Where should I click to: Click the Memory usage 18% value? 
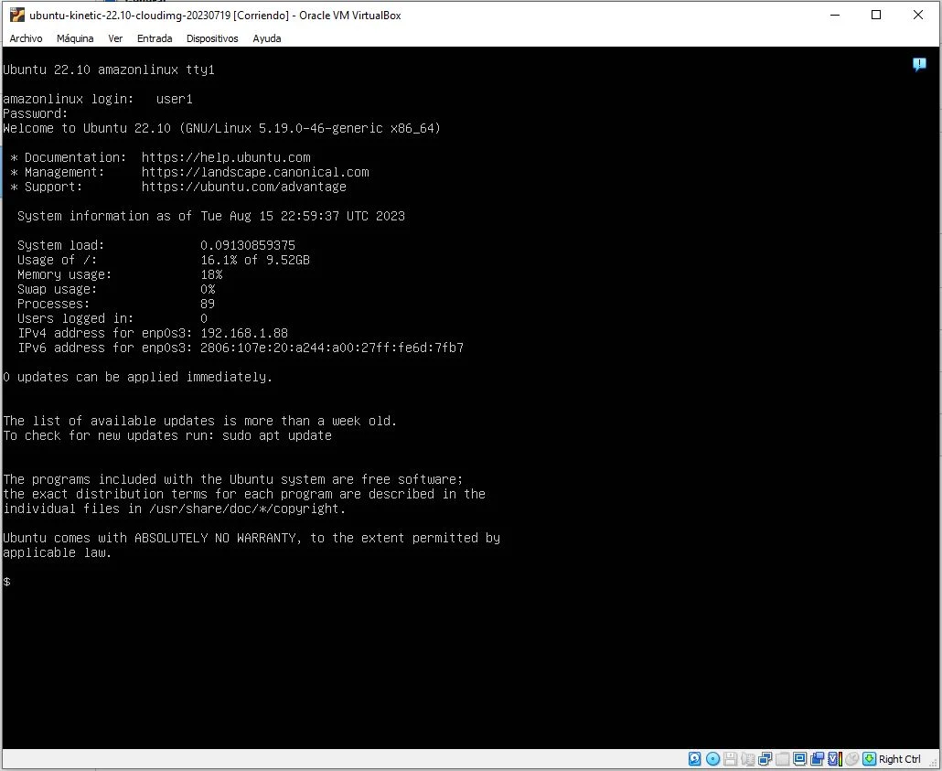click(x=211, y=274)
